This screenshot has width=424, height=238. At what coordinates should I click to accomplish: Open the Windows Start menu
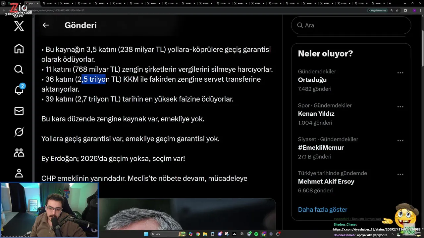point(146,234)
